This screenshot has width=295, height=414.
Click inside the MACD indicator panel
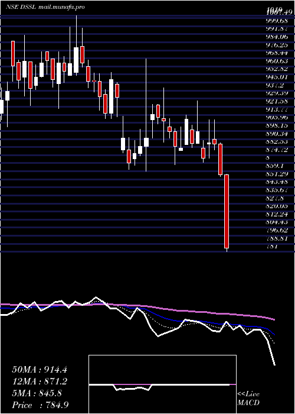pyautogui.click(x=162, y=384)
